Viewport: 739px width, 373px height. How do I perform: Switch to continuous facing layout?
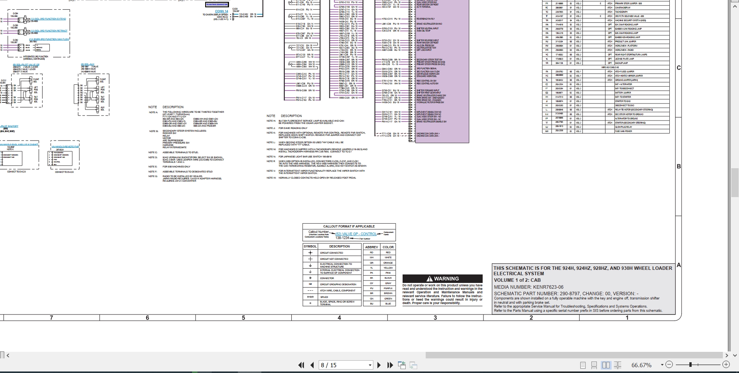(x=617, y=365)
